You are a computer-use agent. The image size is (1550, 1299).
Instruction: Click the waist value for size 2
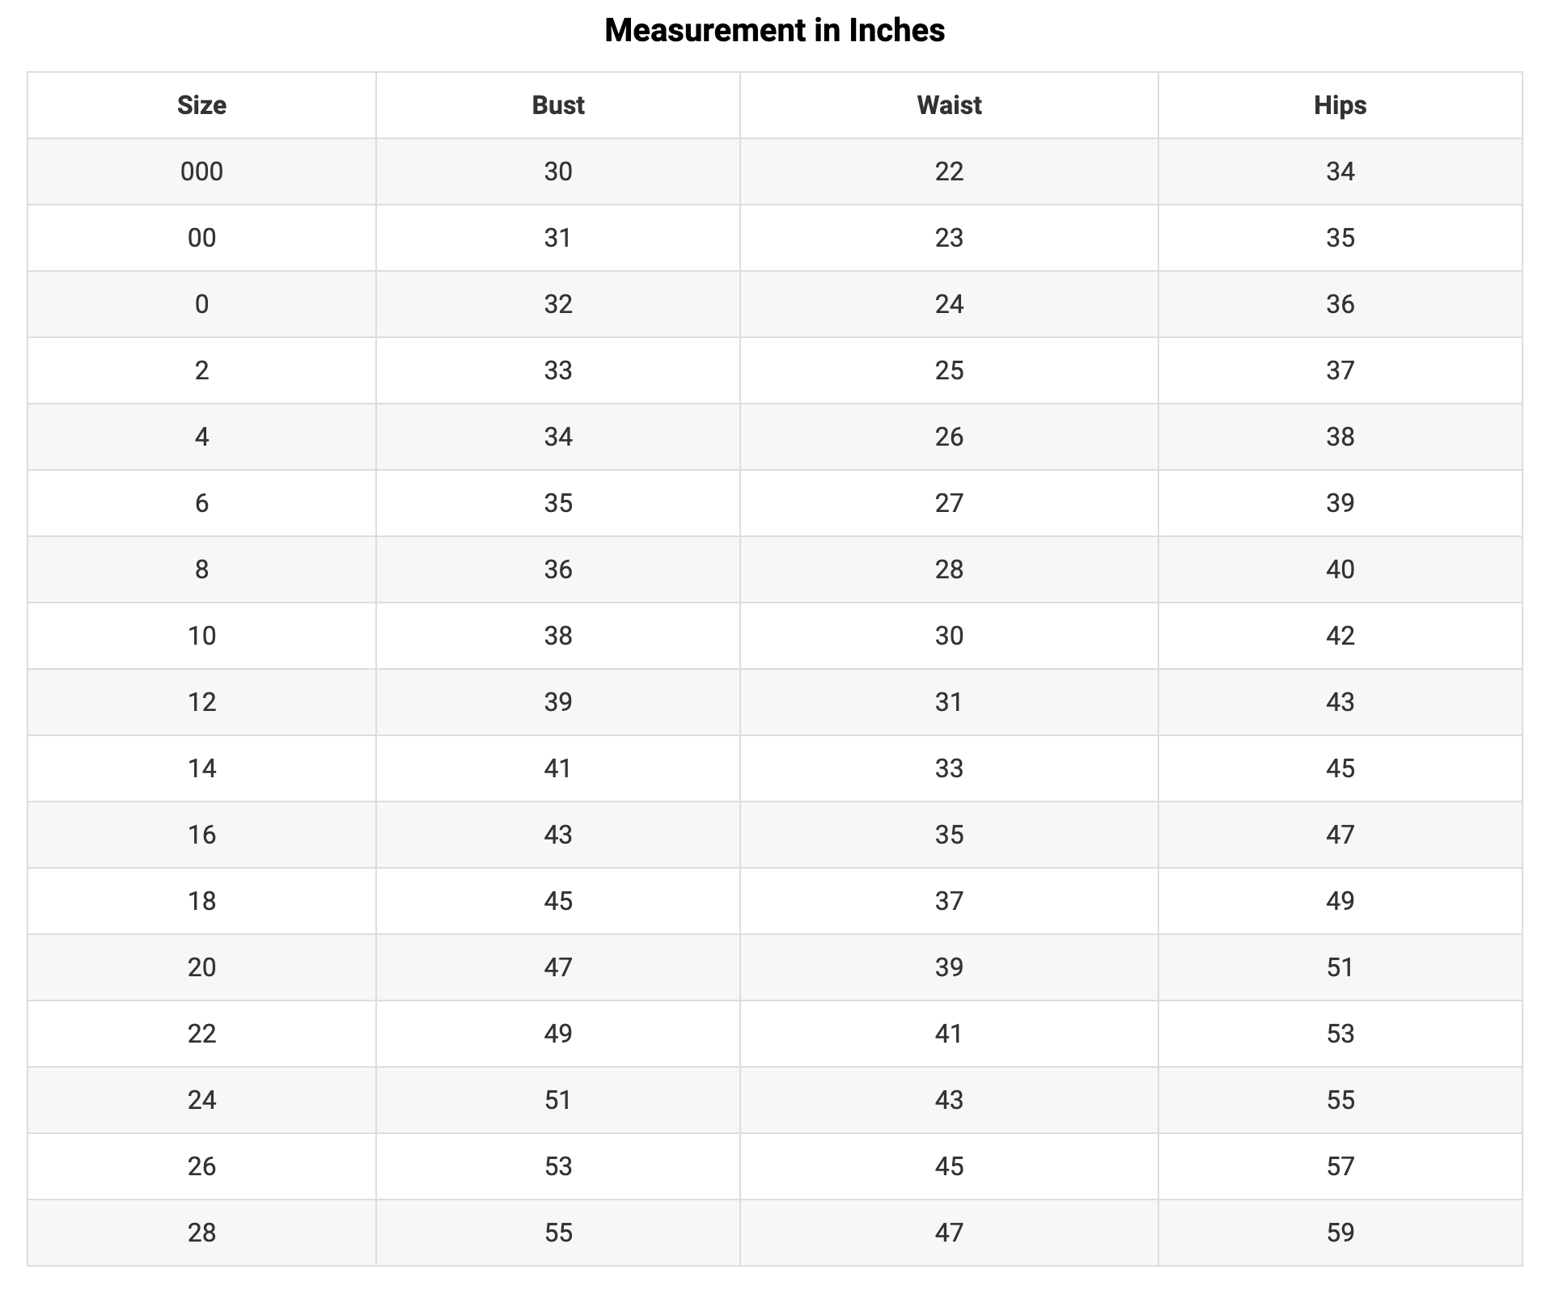(948, 370)
